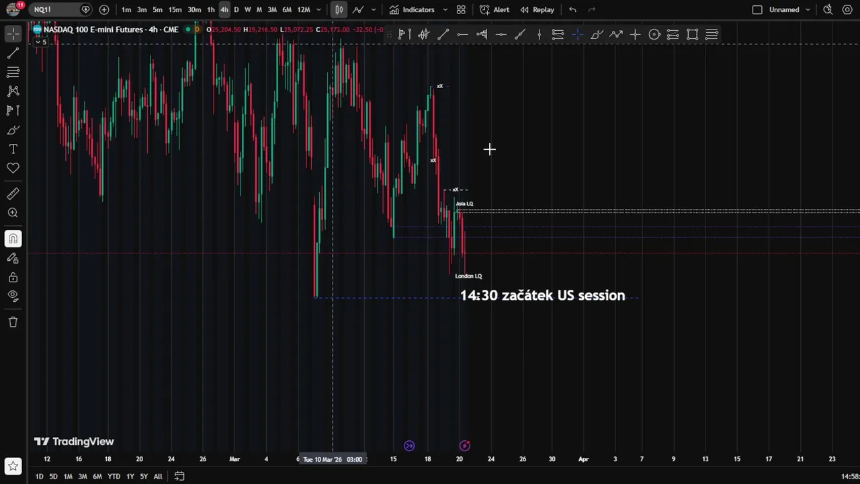The image size is (860, 484).
Task: Toggle Stay in drawing mode pencil-lock
Action: 13,258
